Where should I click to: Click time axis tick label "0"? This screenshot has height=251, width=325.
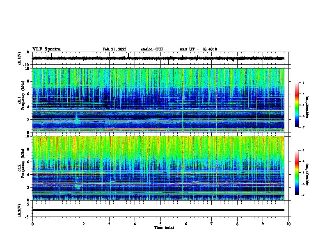click(32, 224)
